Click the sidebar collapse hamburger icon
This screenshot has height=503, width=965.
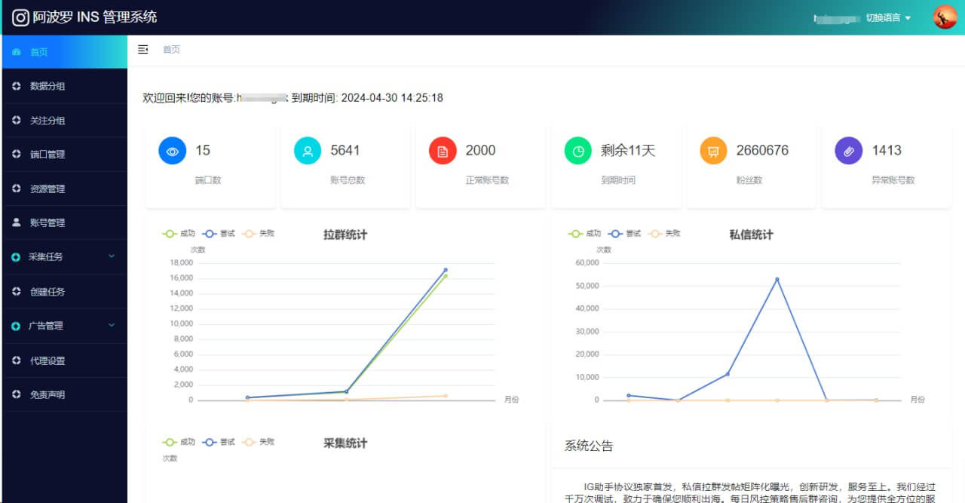tap(143, 50)
